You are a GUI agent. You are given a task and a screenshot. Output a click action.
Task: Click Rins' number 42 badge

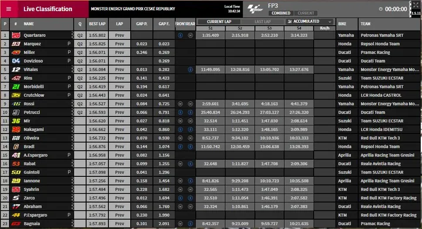(x=16, y=78)
